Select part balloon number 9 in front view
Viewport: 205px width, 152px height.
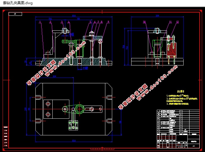pyautogui.click(x=108, y=22)
